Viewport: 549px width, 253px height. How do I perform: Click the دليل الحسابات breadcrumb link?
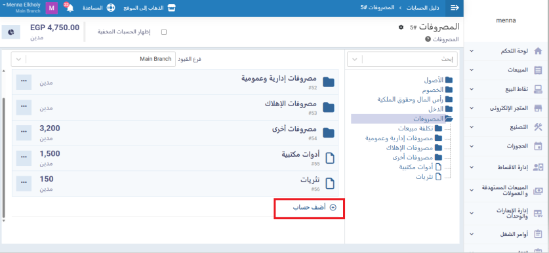(x=418, y=8)
